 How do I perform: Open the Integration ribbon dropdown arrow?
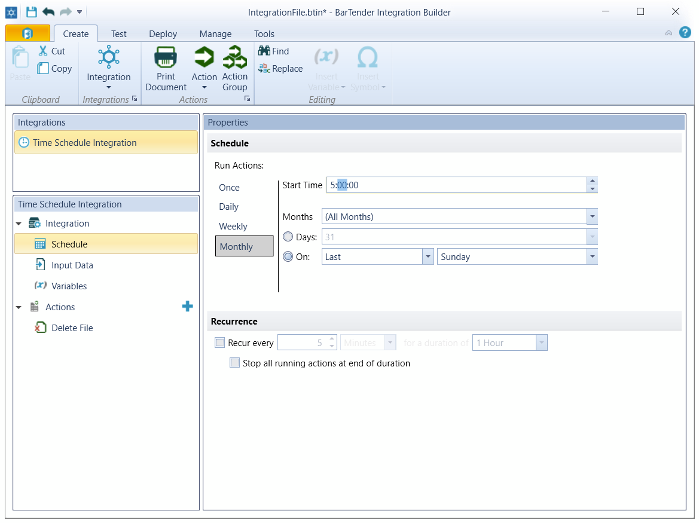click(109, 88)
